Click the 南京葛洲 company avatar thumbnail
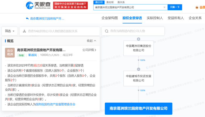Viewport: 205px width, 117px height. click(x=10, y=52)
